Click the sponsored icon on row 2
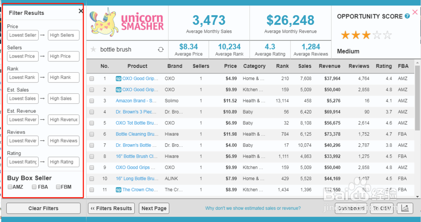 [x=118, y=90]
